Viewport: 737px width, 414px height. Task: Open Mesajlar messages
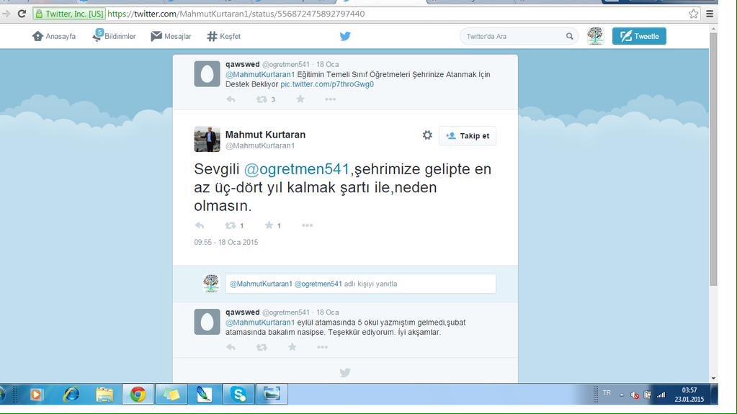click(x=171, y=36)
